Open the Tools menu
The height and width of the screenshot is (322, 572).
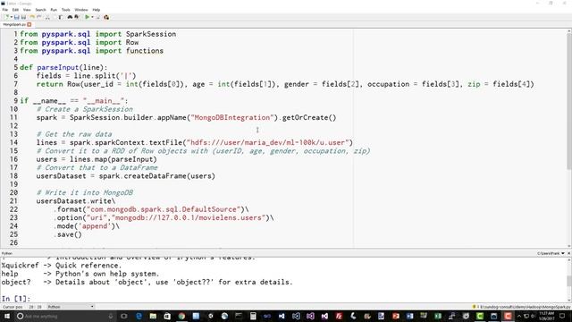coord(65,10)
